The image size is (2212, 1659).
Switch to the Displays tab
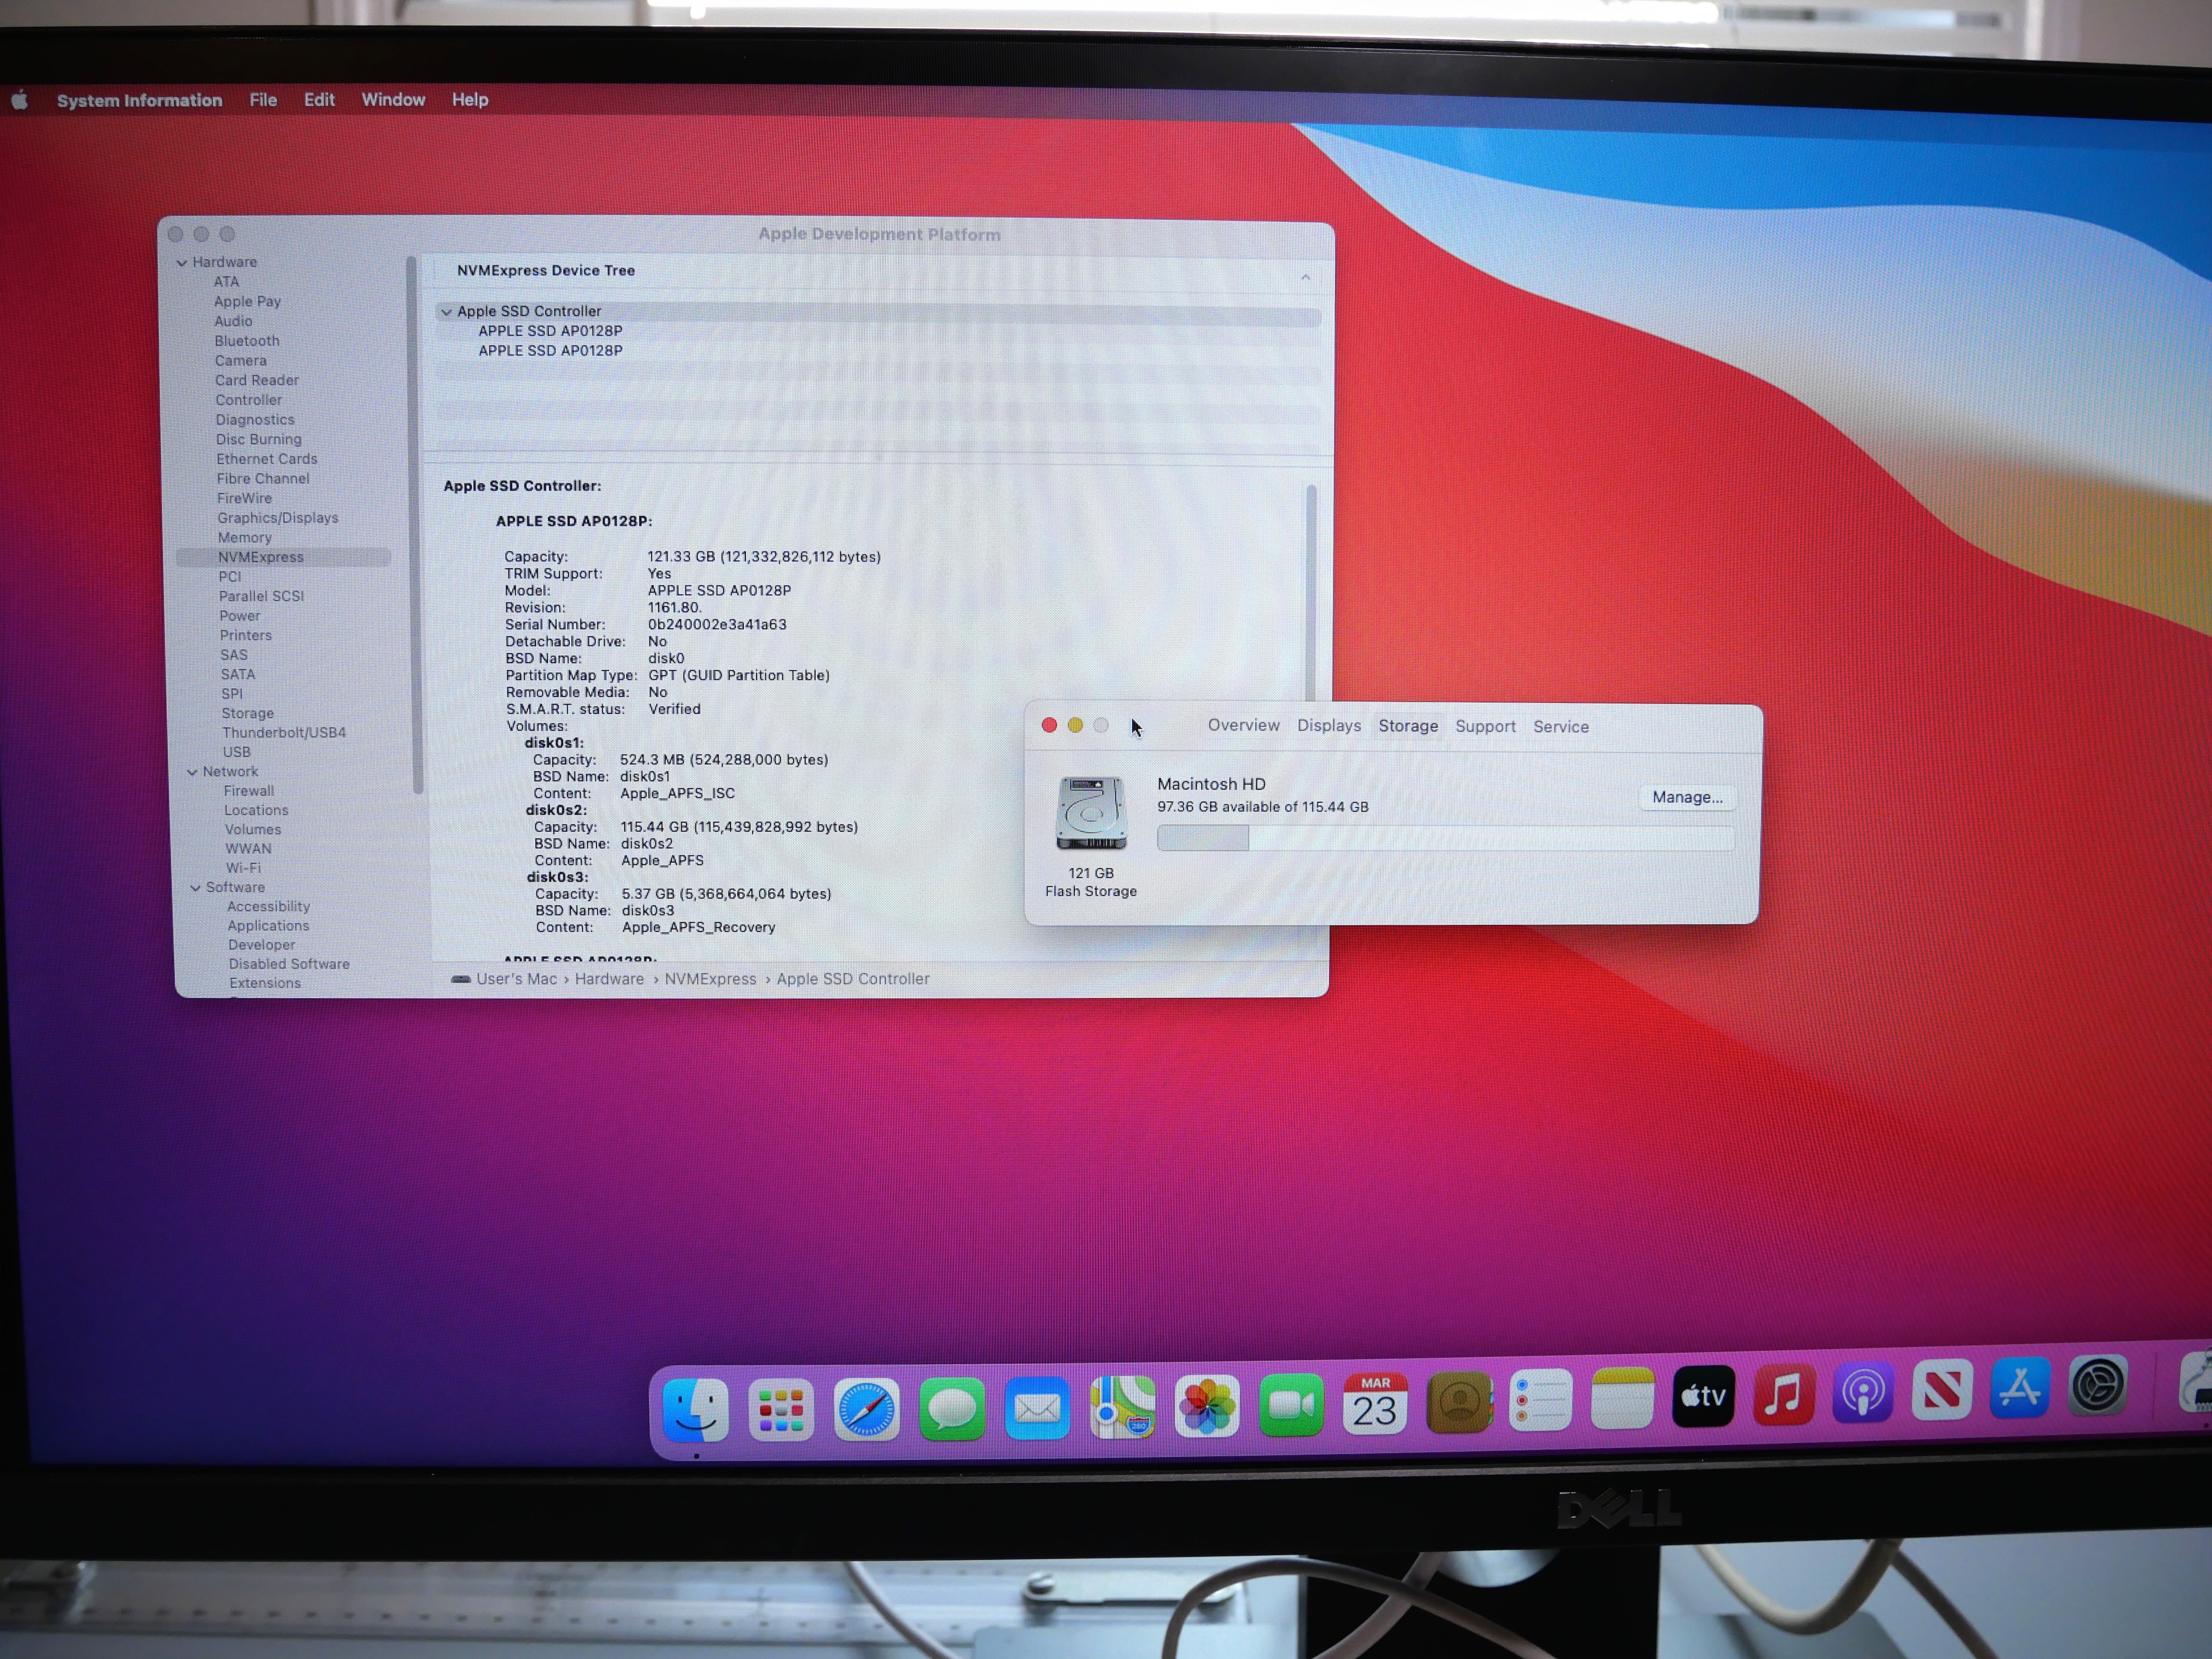(1329, 726)
